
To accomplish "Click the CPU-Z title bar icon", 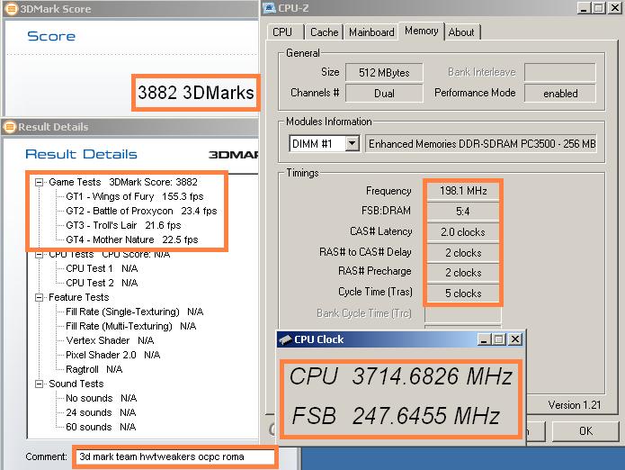I will pyautogui.click(x=270, y=8).
